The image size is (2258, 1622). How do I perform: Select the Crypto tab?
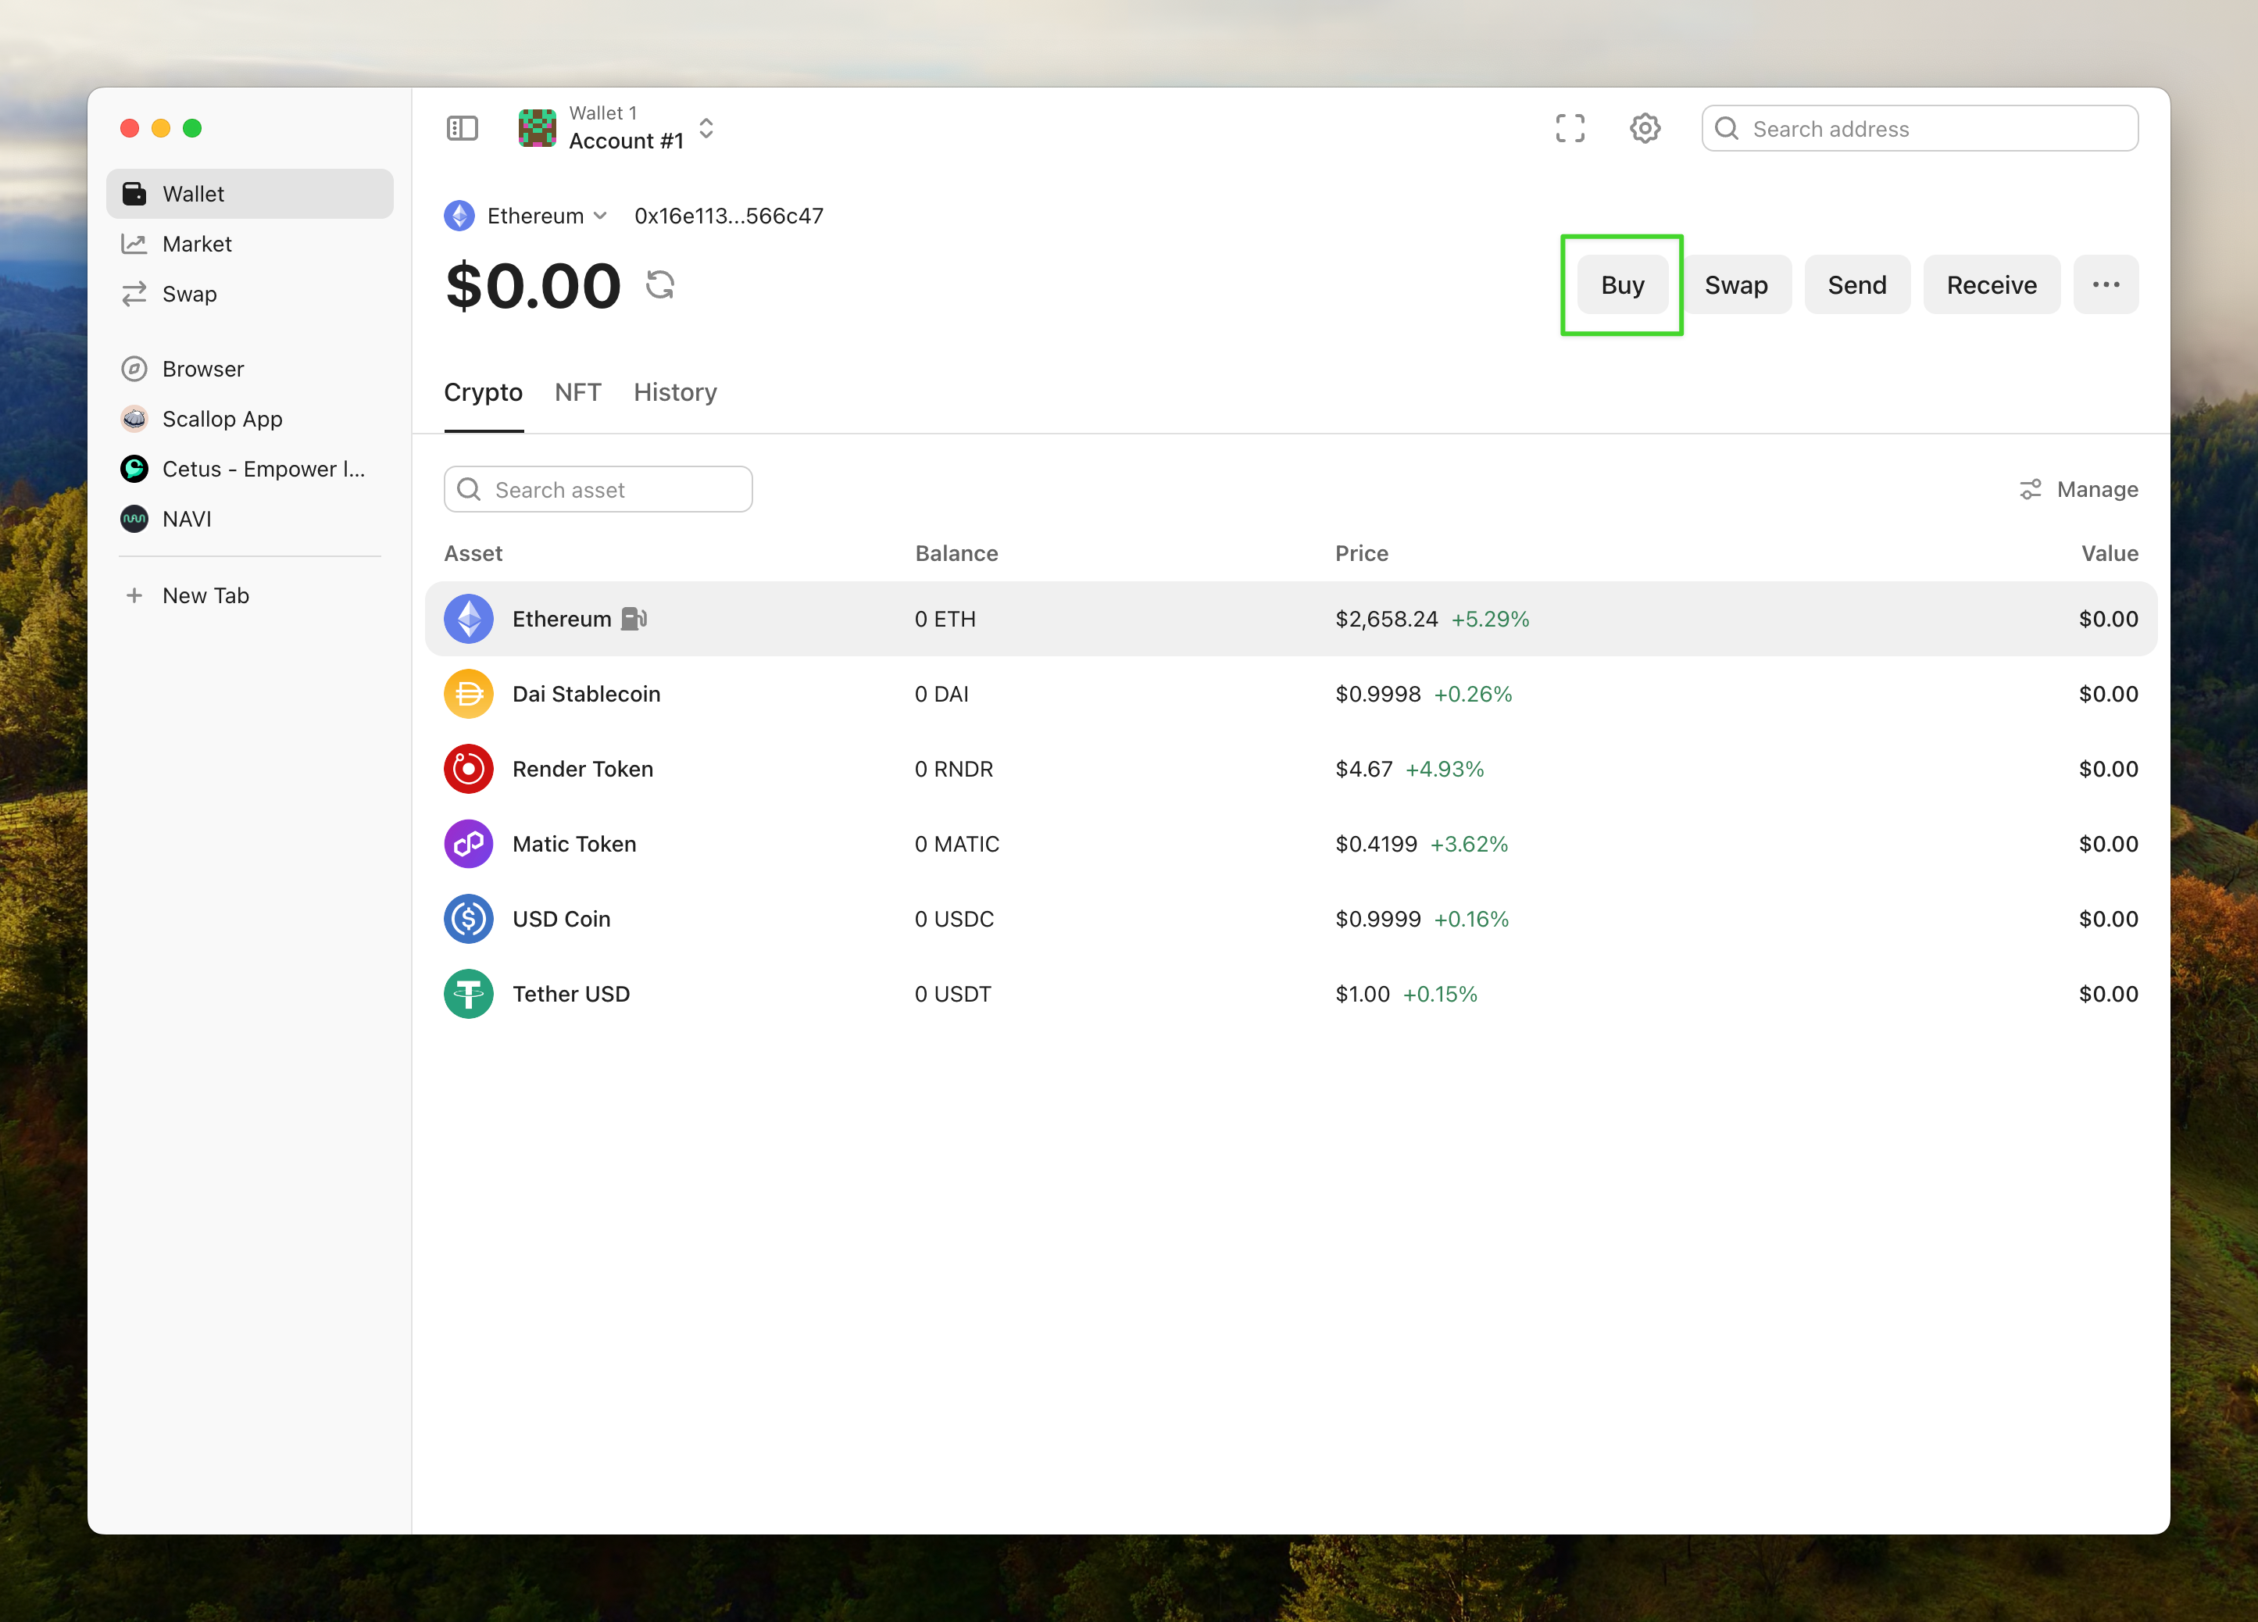(x=483, y=392)
